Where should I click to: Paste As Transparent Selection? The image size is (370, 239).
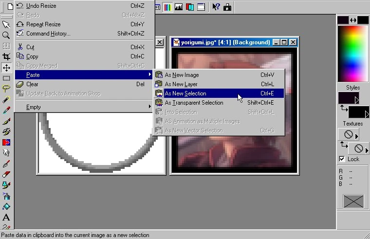click(x=219, y=103)
